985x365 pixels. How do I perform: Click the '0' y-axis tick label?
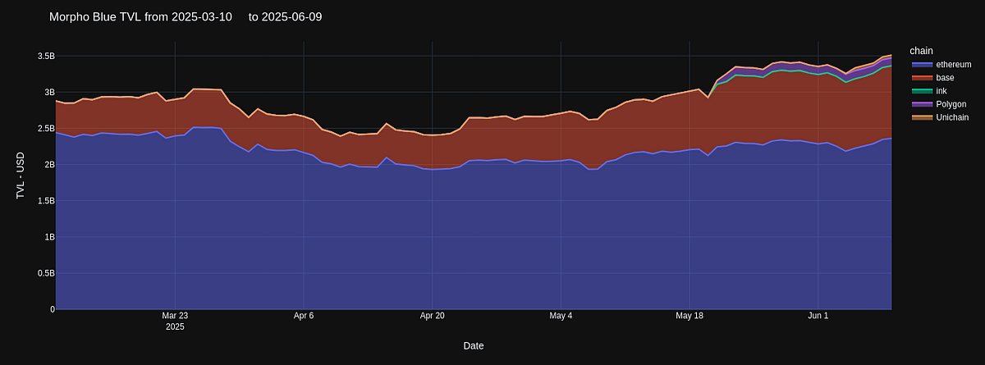coord(53,309)
